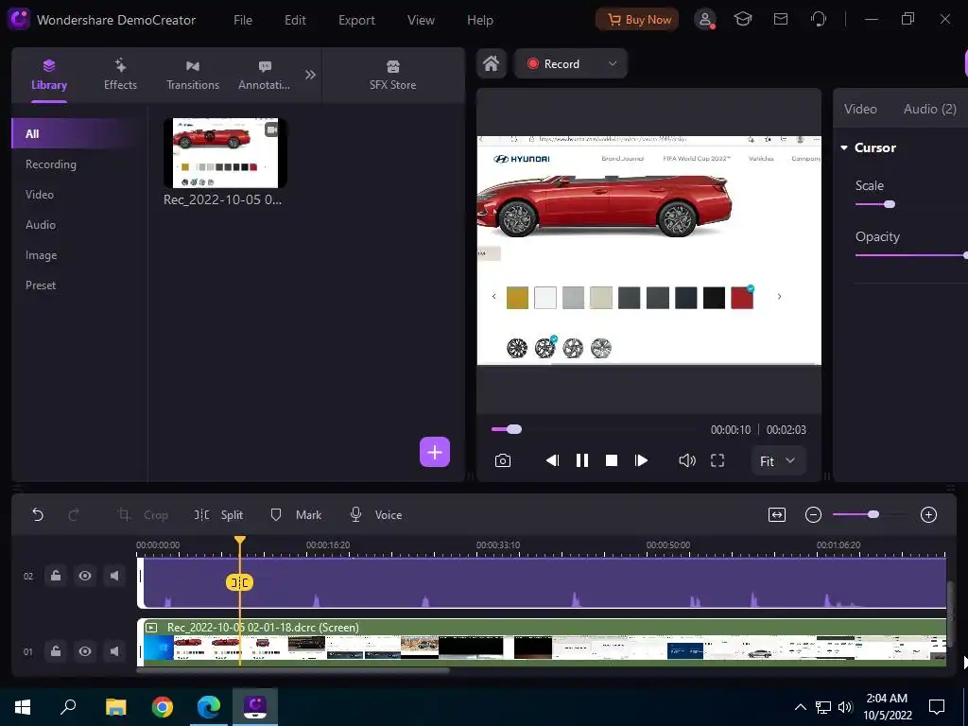
Task: Open the SFX Store
Action: [392, 75]
